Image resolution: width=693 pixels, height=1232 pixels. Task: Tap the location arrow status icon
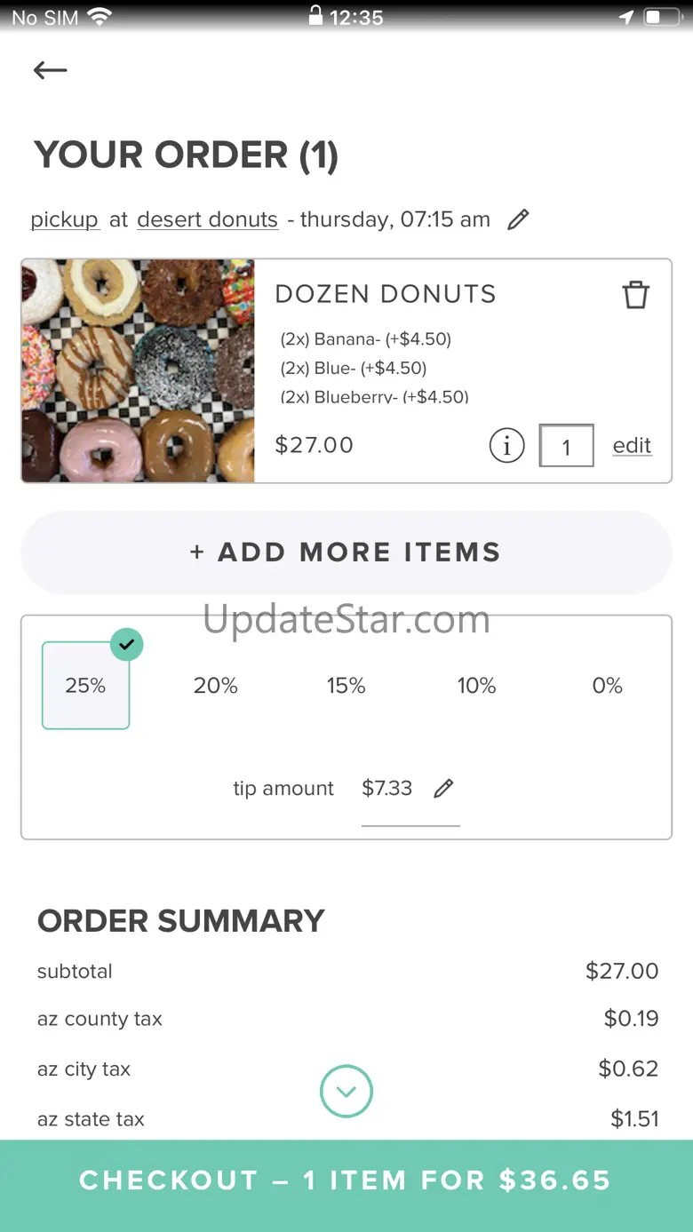click(x=627, y=17)
